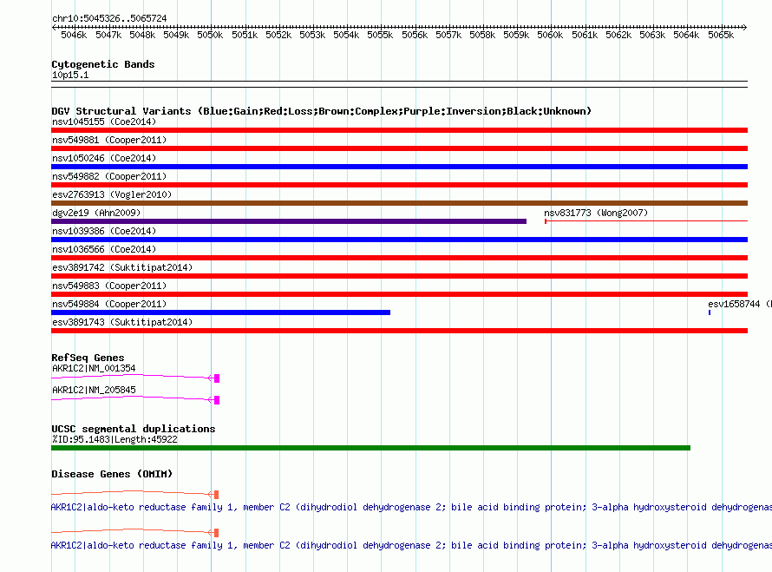Click the 5065k ruler tick label
Screen dimensions: 772x572
[x=721, y=35]
